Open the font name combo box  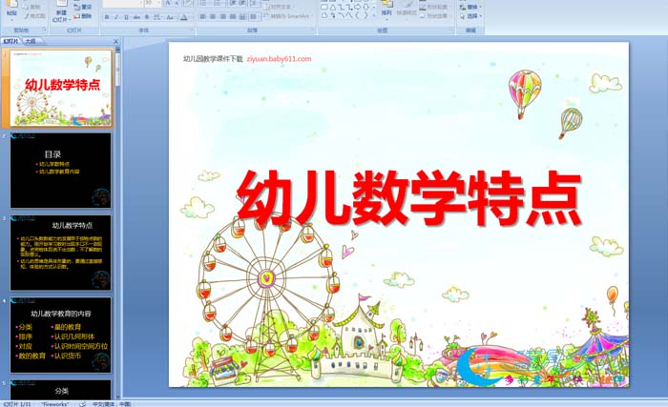click(x=123, y=4)
